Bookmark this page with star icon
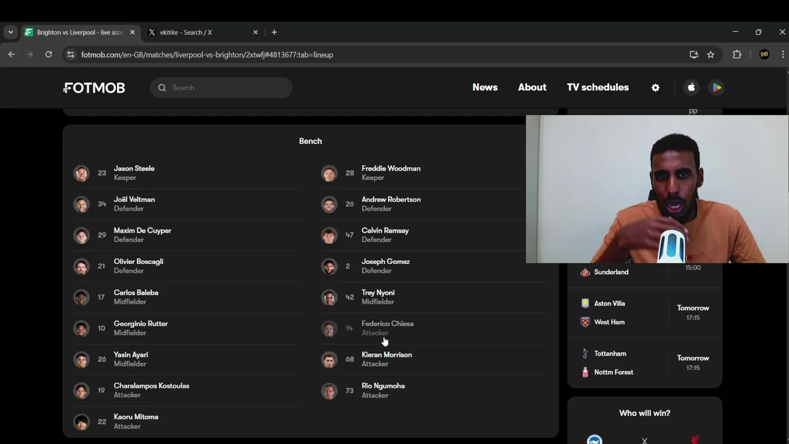The width and height of the screenshot is (789, 444). 711,54
